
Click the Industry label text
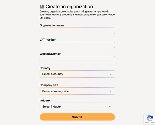pyautogui.click(x=45, y=101)
